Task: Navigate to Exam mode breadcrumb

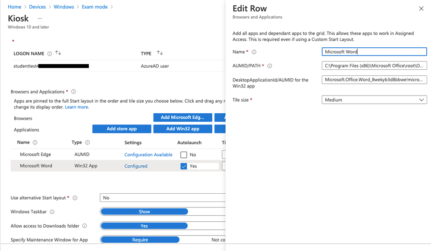Action: point(94,7)
